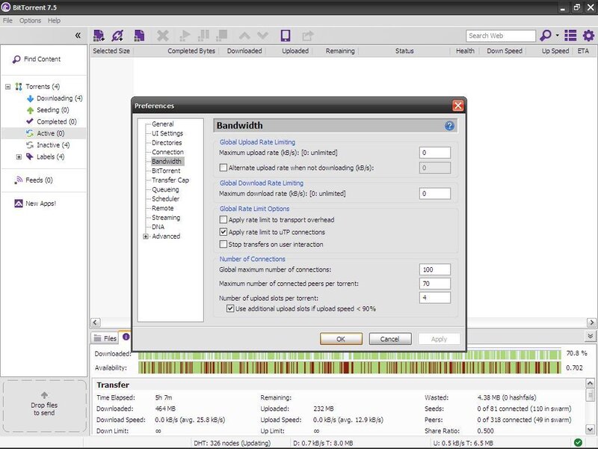Click the Share toolbar icon
This screenshot has width=598, height=449.
click(307, 35)
